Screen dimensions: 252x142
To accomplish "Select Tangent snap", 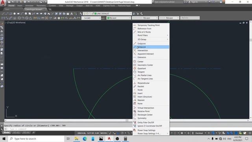I will [x=151, y=72].
